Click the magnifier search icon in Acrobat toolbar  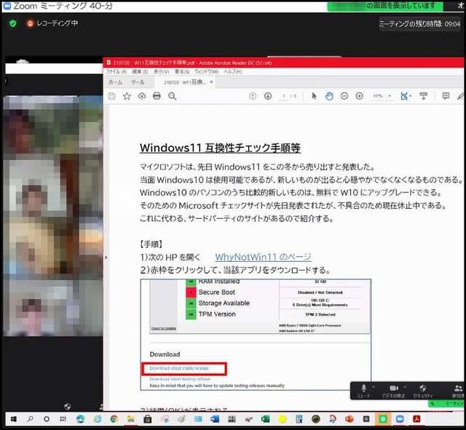(173, 96)
